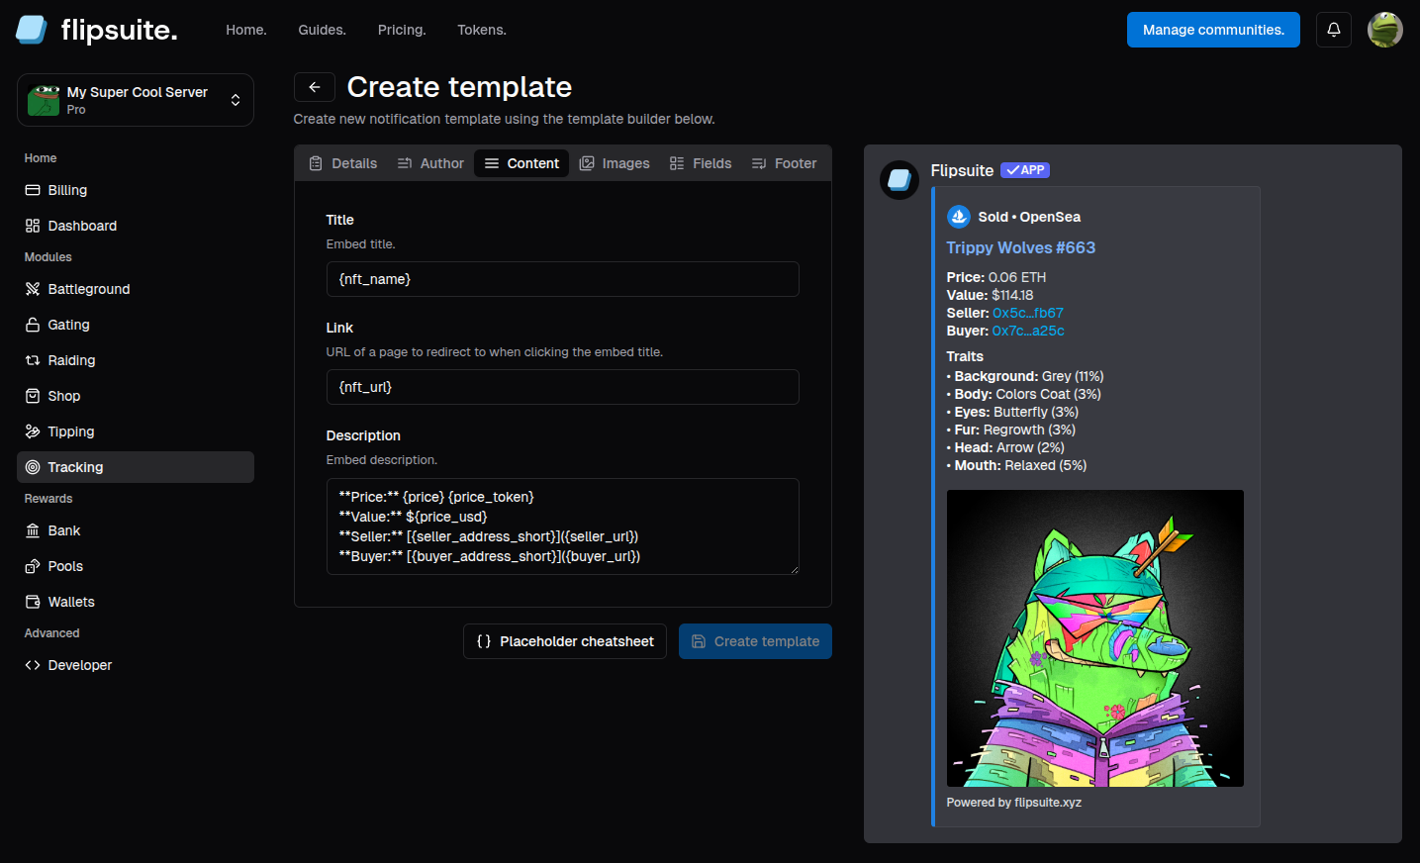Open the Trippy Wolves #663 title link
The image size is (1420, 863).
(1021, 247)
